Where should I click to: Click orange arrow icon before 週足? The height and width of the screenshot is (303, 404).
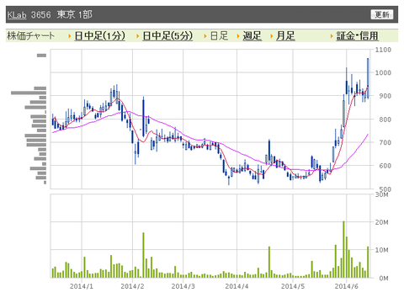point(238,36)
